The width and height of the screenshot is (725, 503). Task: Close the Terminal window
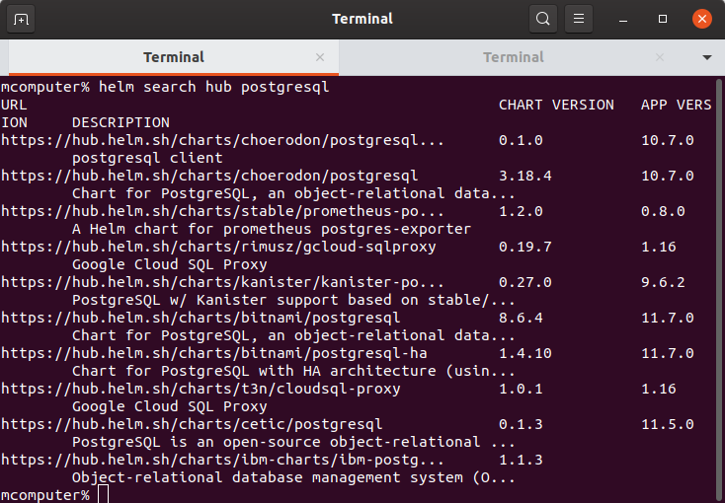pyautogui.click(x=702, y=19)
